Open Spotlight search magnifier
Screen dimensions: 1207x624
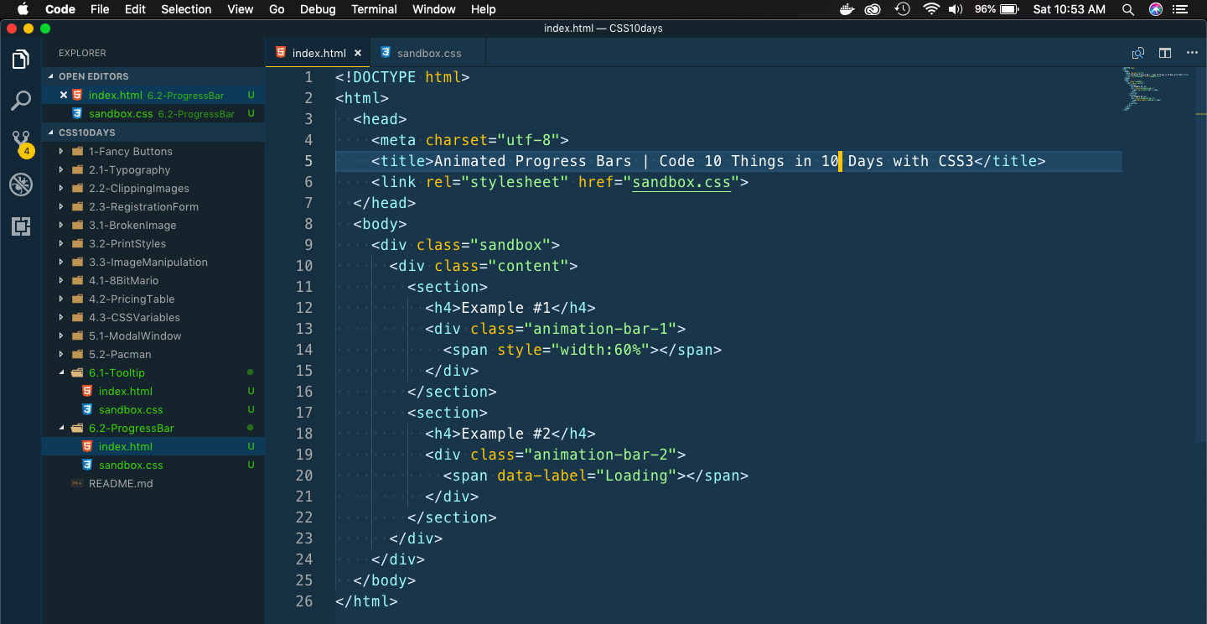click(1128, 9)
